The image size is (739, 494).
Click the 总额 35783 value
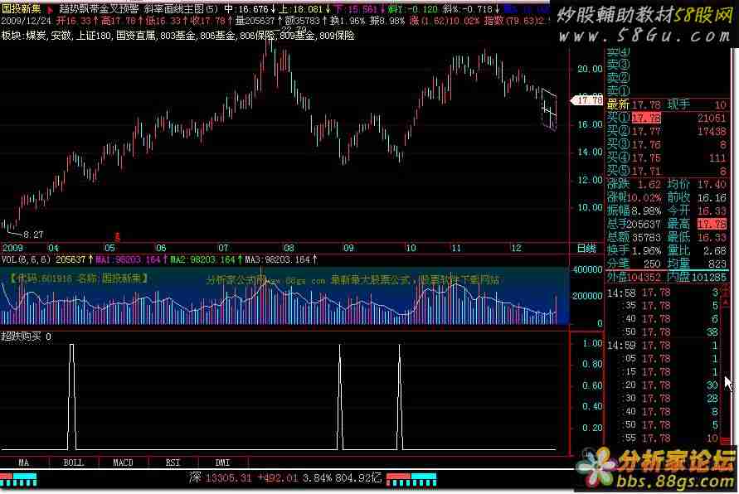647,237
